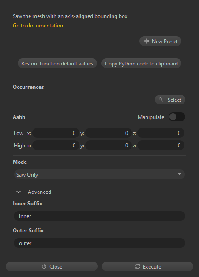Open the Go to documentation link

point(38,26)
